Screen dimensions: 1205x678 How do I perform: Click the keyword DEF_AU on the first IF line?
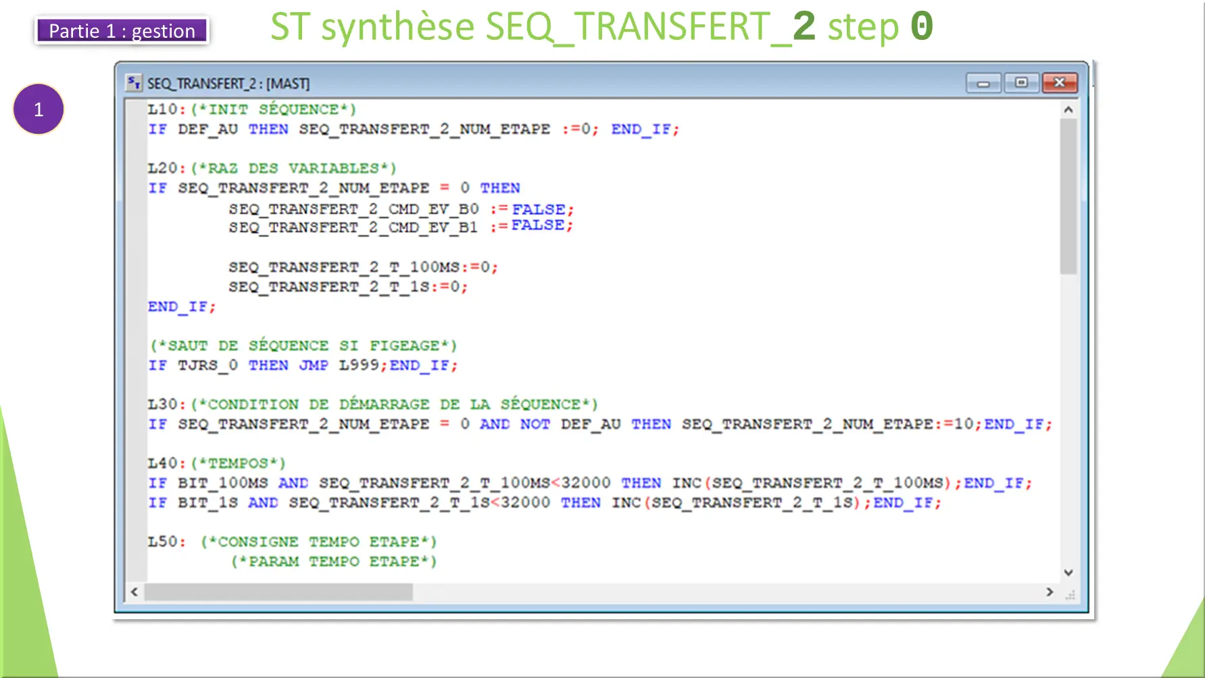pyautogui.click(x=208, y=129)
